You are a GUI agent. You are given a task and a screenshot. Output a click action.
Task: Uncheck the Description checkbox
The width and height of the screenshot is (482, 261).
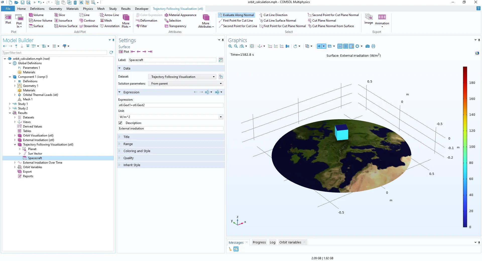coord(120,123)
